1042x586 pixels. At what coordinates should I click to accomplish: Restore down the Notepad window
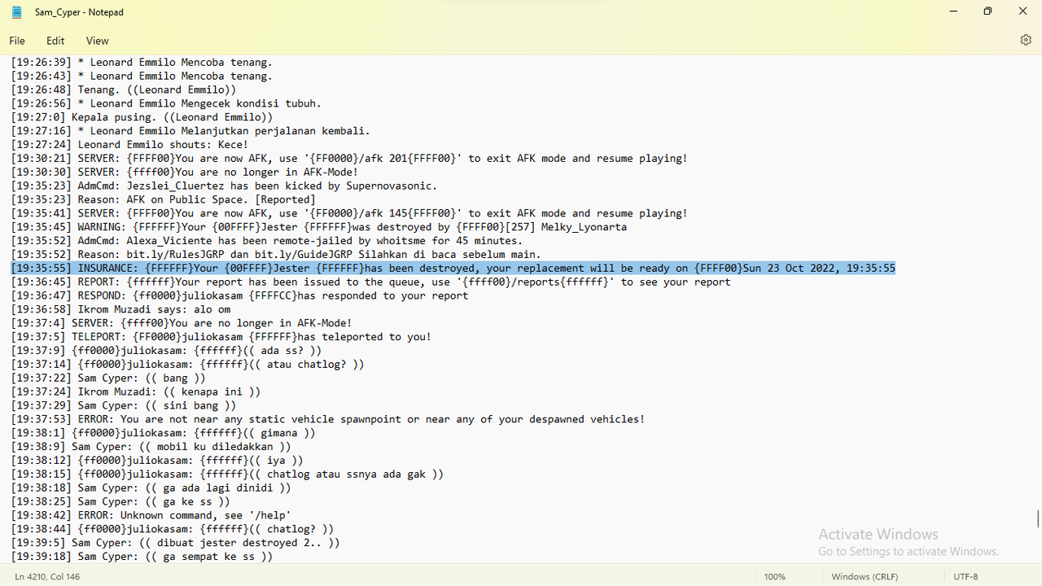pyautogui.click(x=987, y=11)
